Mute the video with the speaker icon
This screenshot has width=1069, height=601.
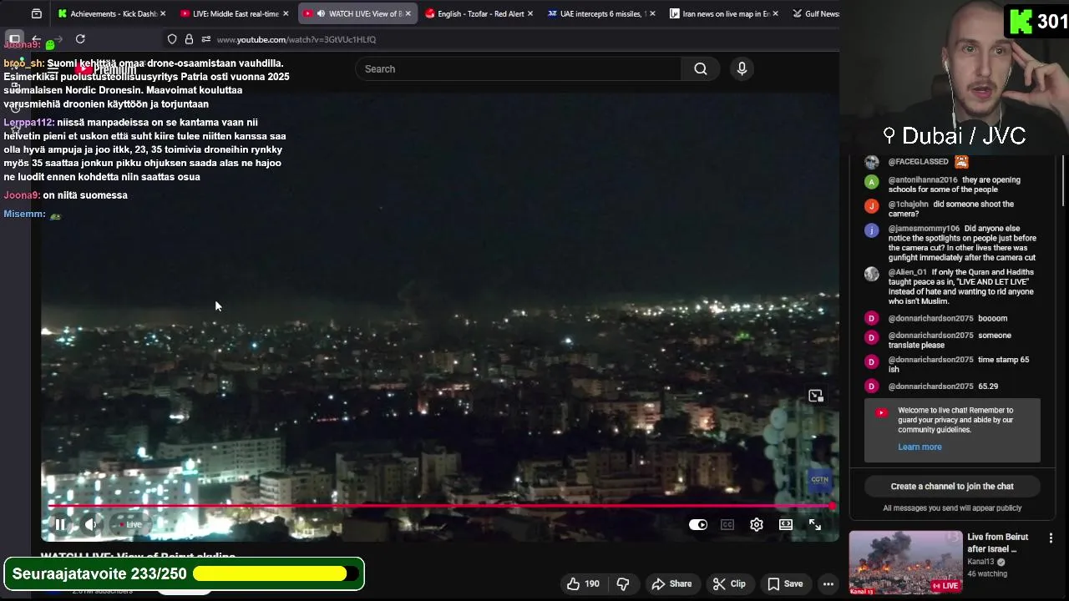90,525
